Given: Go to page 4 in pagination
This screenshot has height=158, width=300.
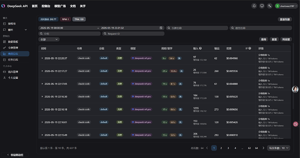Looking at the screenshot, I should coord(235,148).
